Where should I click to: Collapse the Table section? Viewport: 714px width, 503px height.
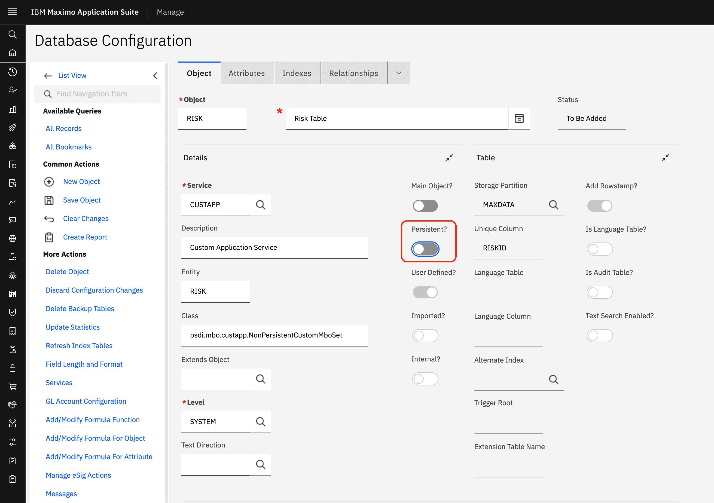click(x=666, y=158)
